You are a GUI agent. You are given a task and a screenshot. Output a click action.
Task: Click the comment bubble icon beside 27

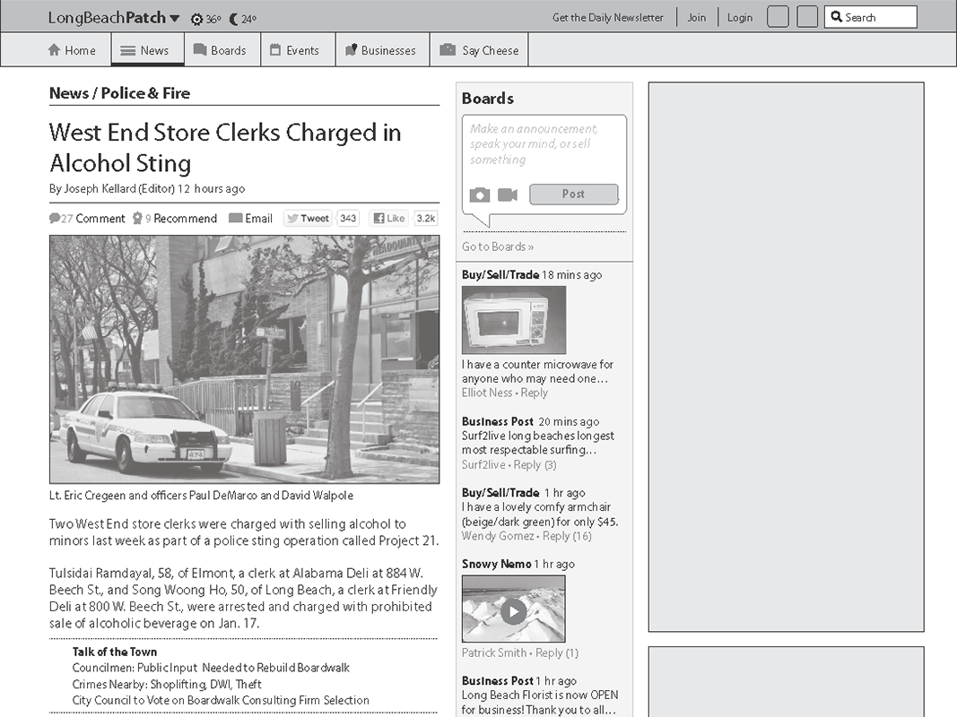click(55, 219)
